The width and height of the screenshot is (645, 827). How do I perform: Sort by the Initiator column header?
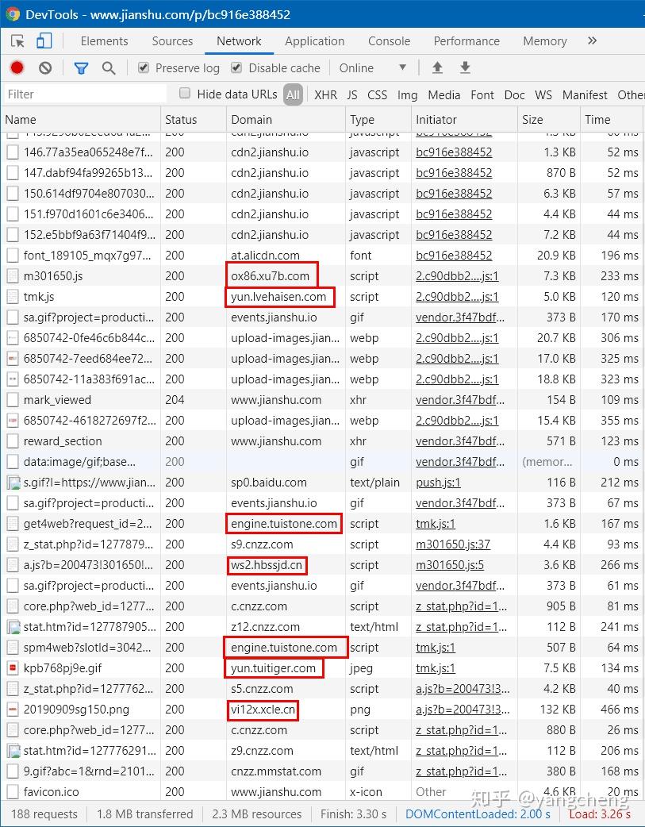pyautogui.click(x=464, y=120)
